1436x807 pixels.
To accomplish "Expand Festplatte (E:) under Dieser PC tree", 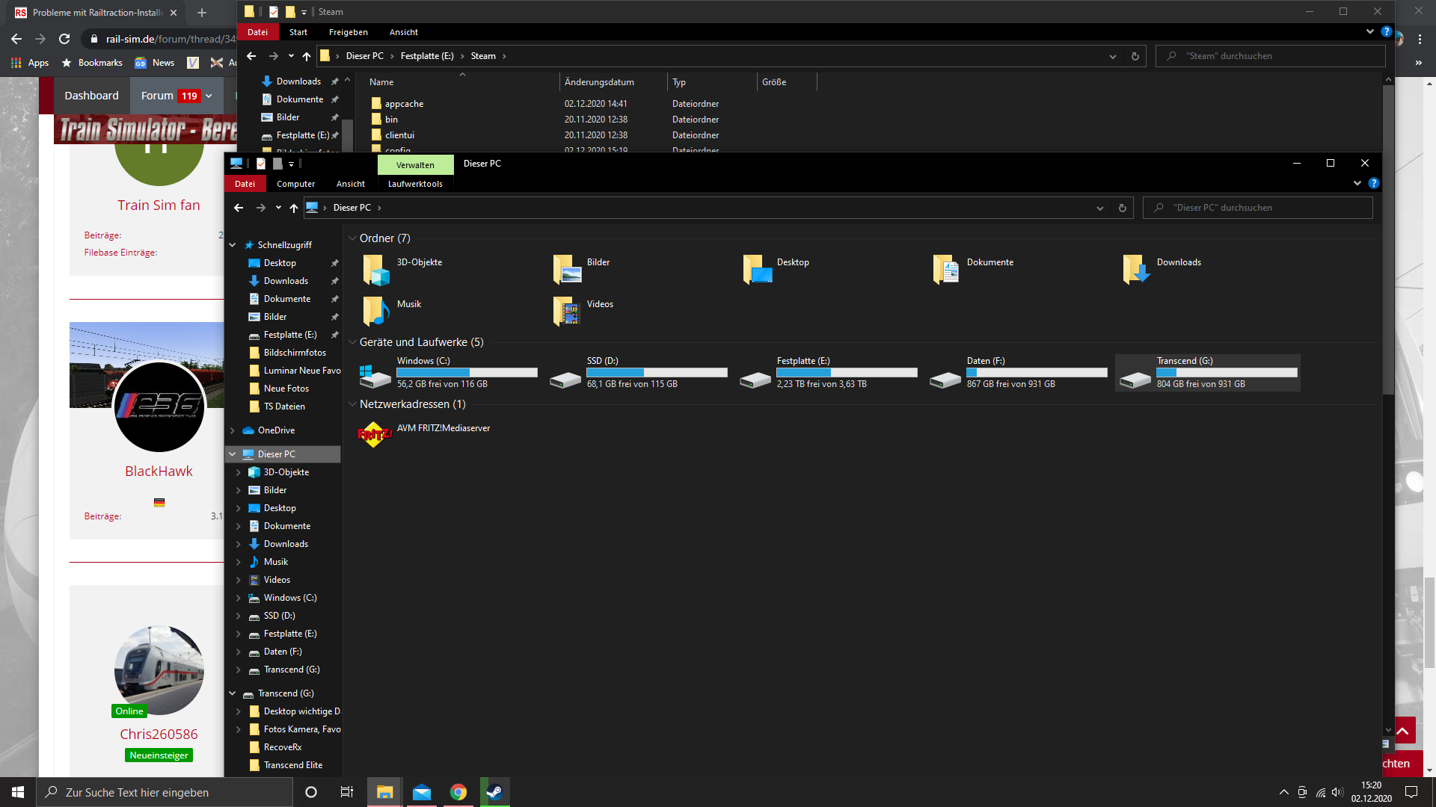I will 239,634.
